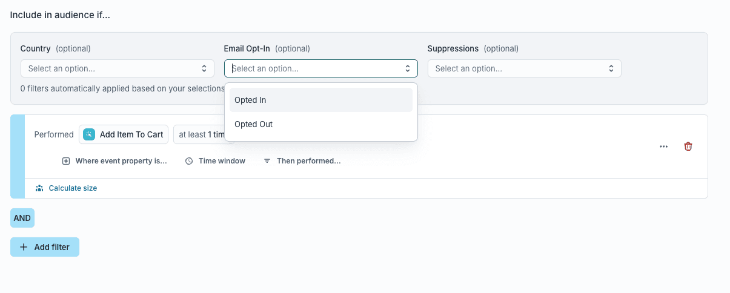Delete the filter with the red trash icon
This screenshot has height=293, width=730.
pyautogui.click(x=688, y=146)
